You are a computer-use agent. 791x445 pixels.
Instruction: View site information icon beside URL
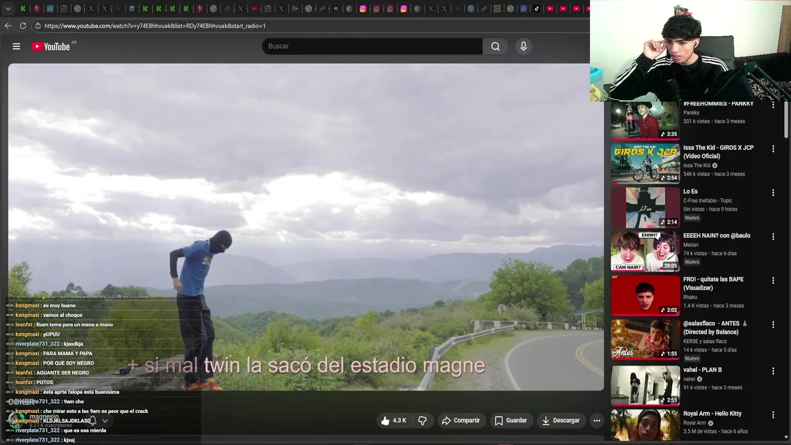pos(38,26)
